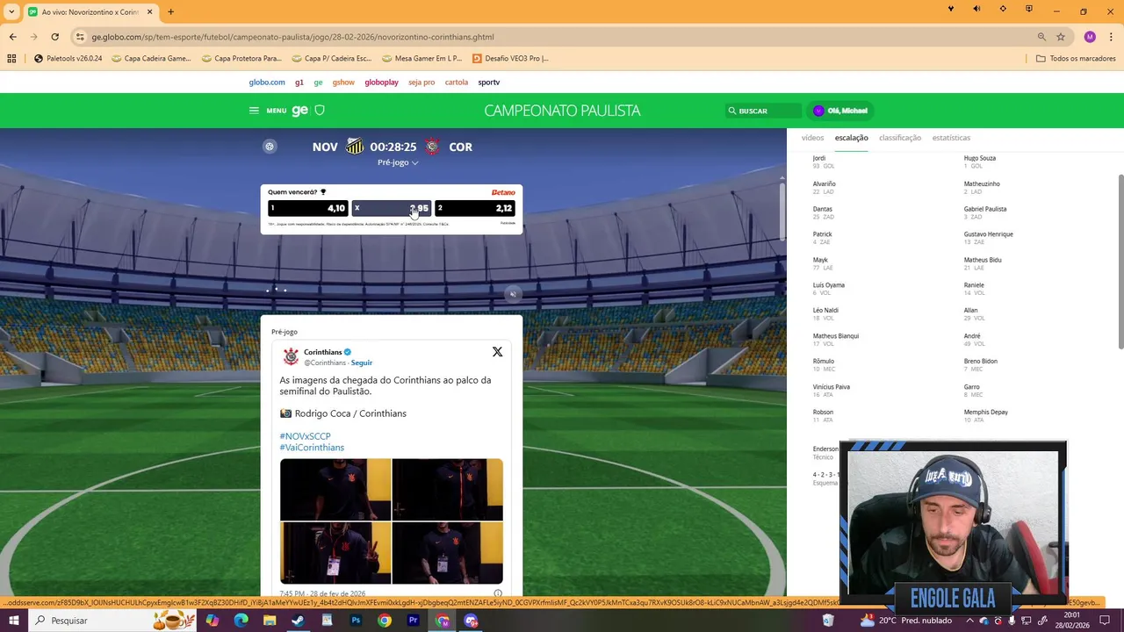
Task: Click the shield team icon in header
Action: point(320,111)
